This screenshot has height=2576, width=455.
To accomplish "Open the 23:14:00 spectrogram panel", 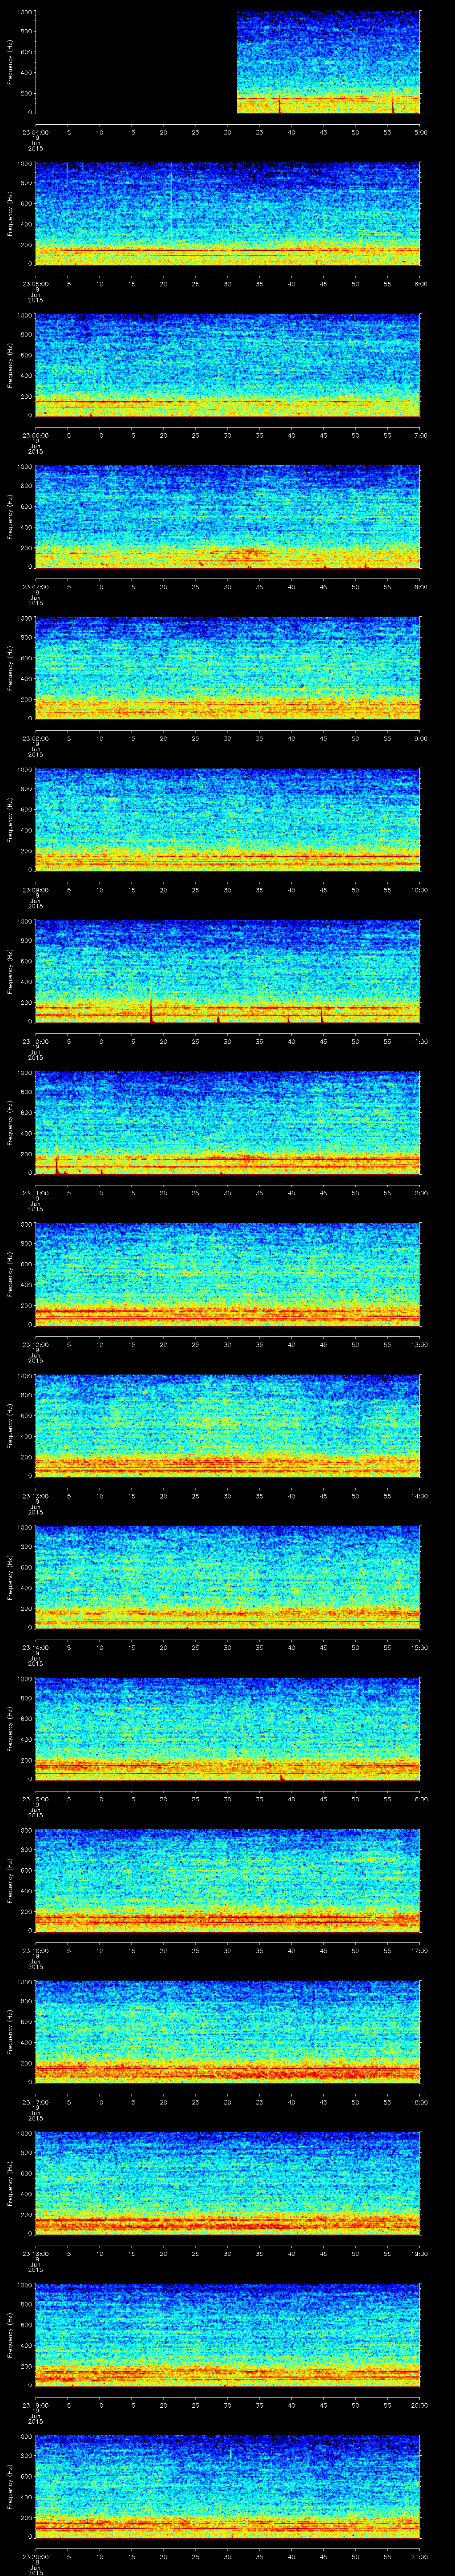I will [228, 1577].
